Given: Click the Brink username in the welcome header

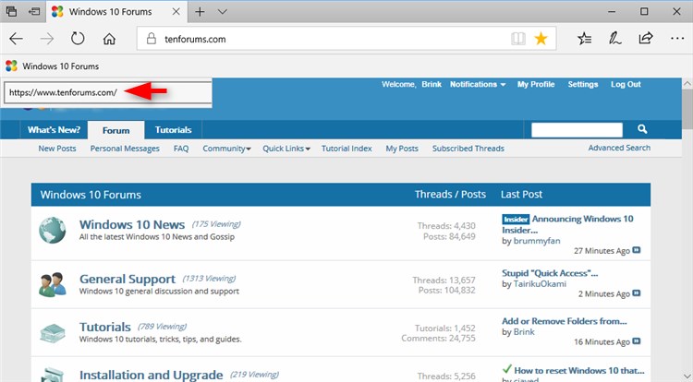Looking at the screenshot, I should coord(432,84).
